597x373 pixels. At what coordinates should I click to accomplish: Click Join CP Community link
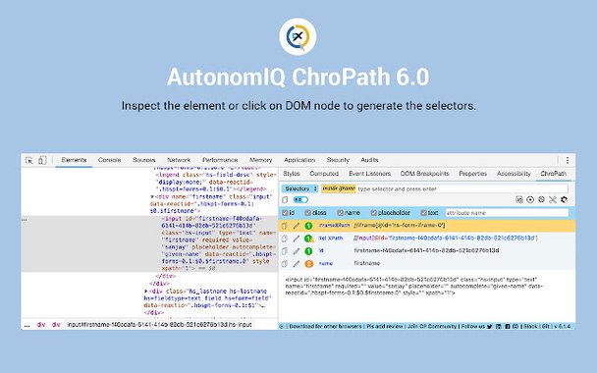[x=432, y=327]
